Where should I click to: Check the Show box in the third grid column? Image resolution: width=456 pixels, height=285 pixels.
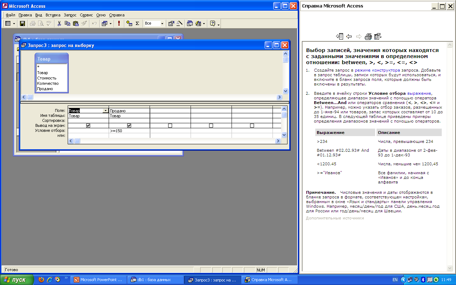[x=170, y=125]
